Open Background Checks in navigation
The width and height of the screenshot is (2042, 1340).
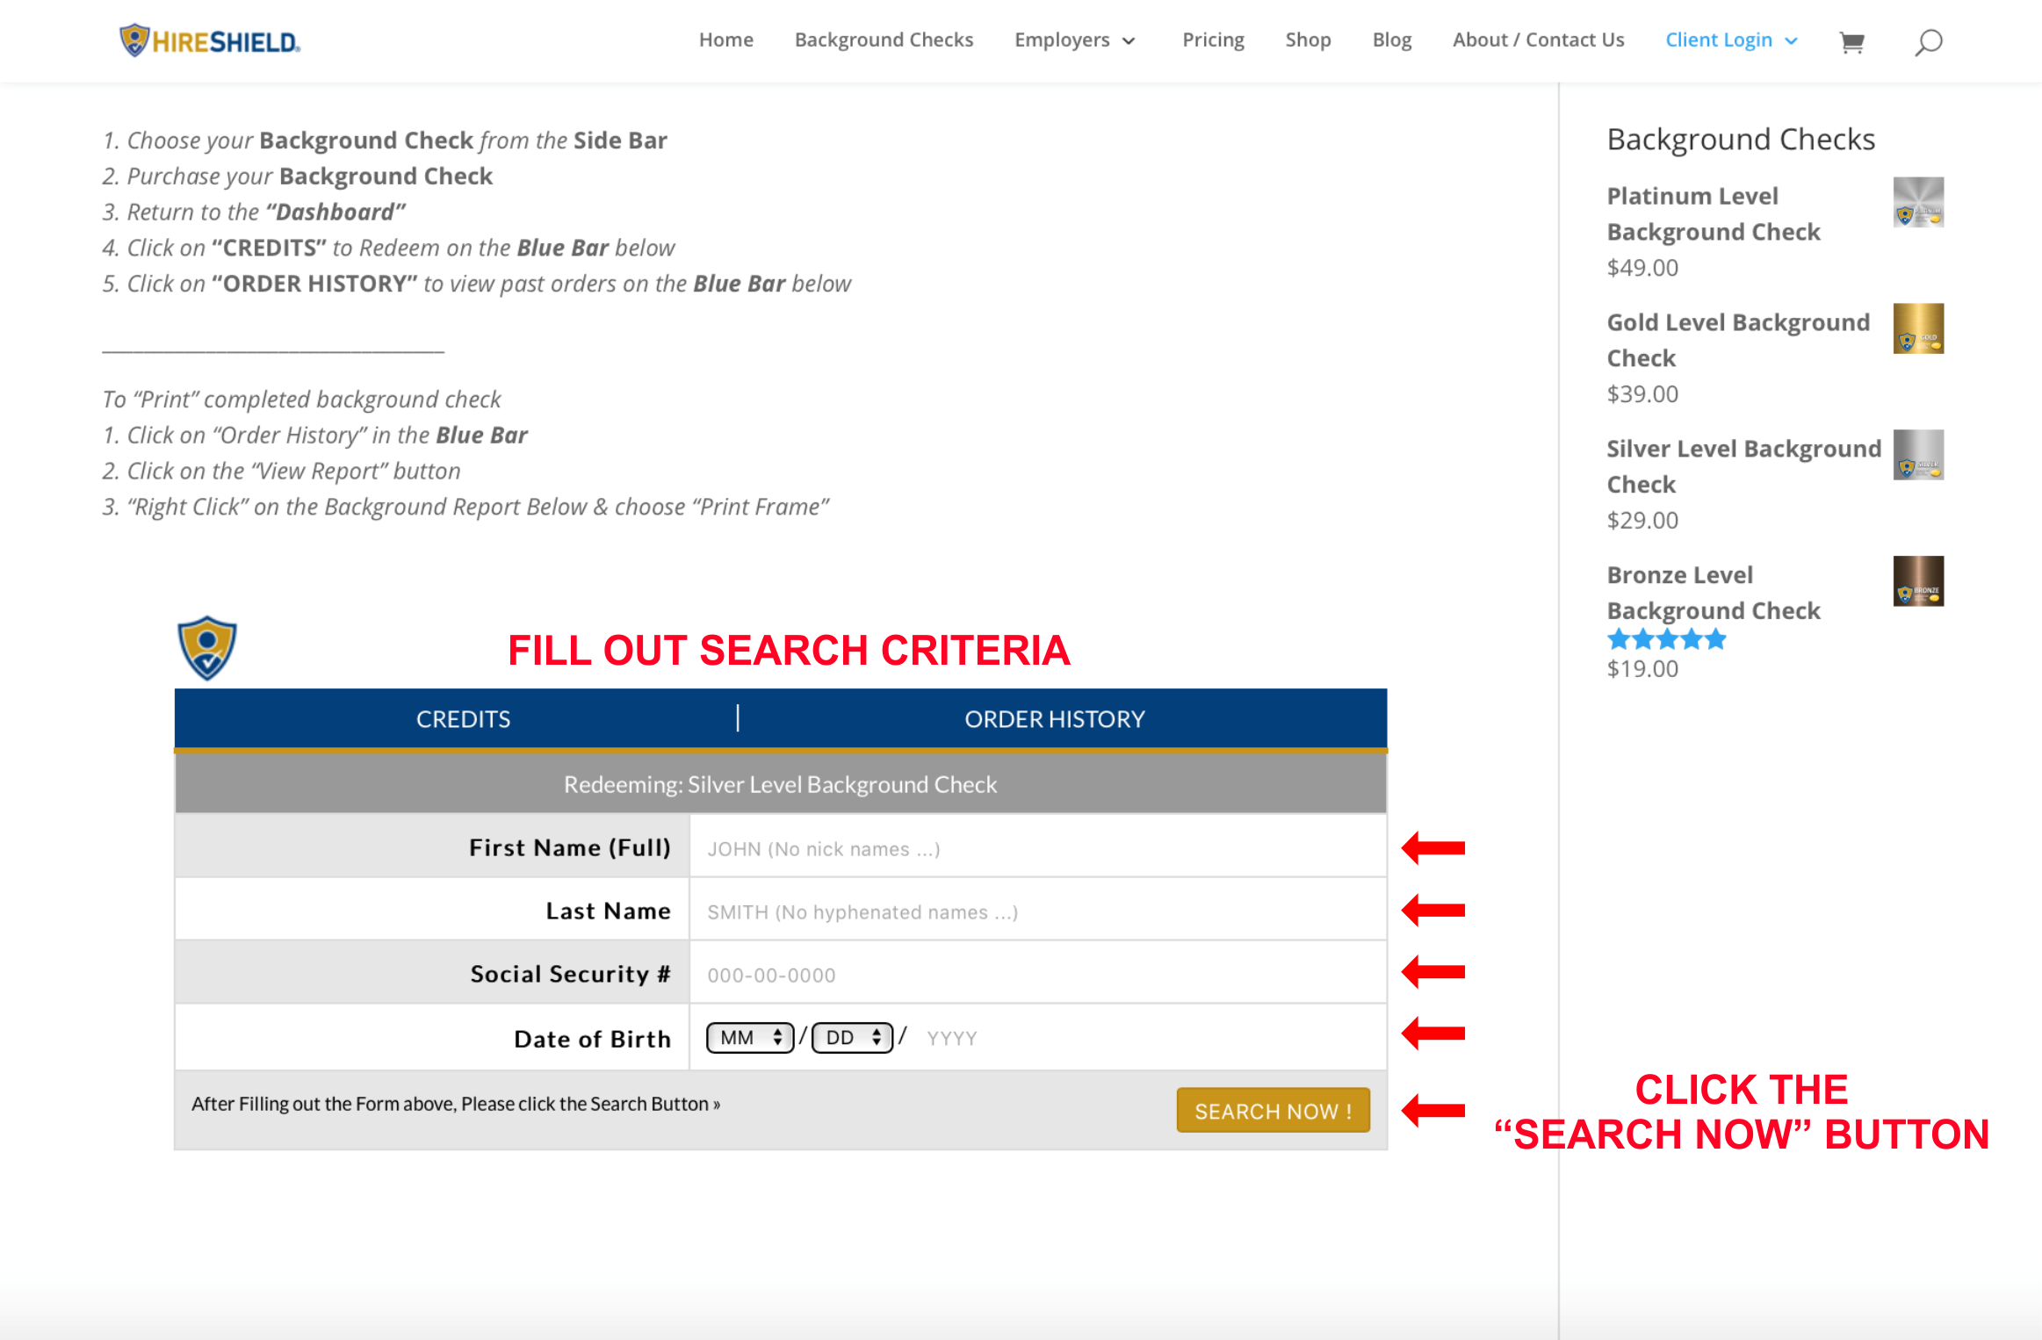(x=884, y=40)
